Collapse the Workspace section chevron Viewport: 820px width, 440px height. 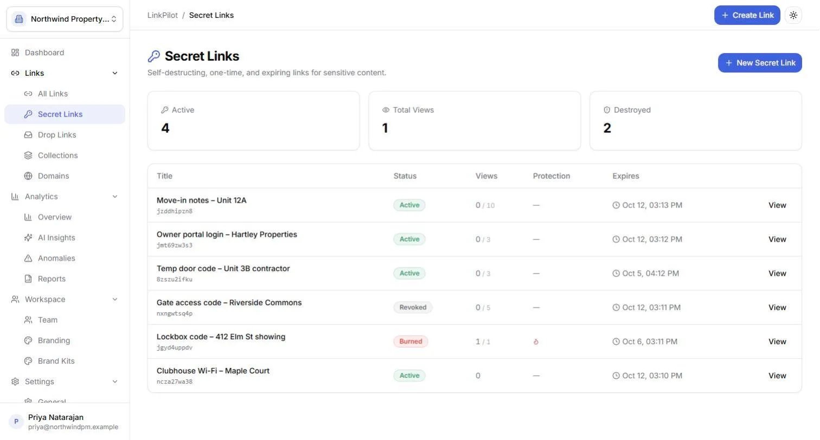coord(115,300)
